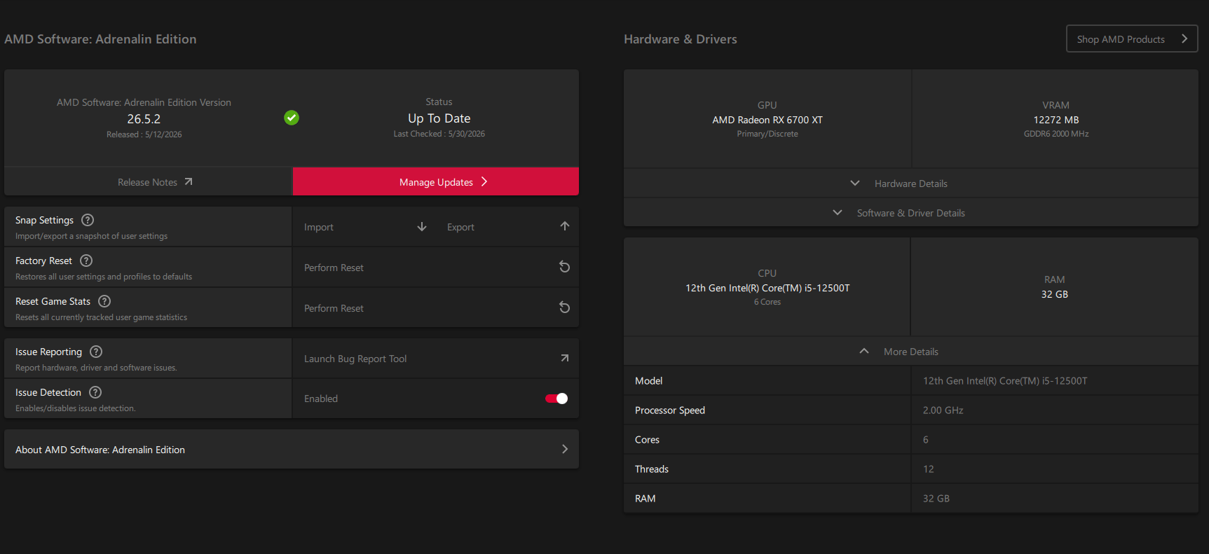Click the Import down-arrow icon
Screen dimensions: 1209x554
pyautogui.click(x=422, y=226)
